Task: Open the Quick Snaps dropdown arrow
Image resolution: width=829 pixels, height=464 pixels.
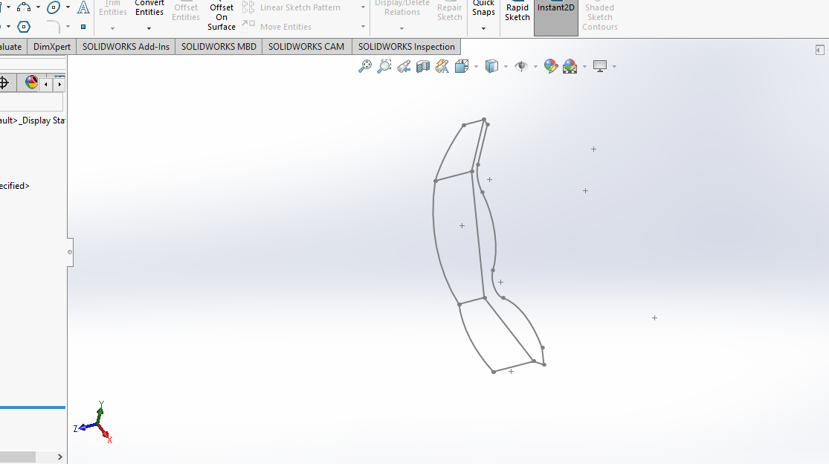Action: click(x=483, y=28)
